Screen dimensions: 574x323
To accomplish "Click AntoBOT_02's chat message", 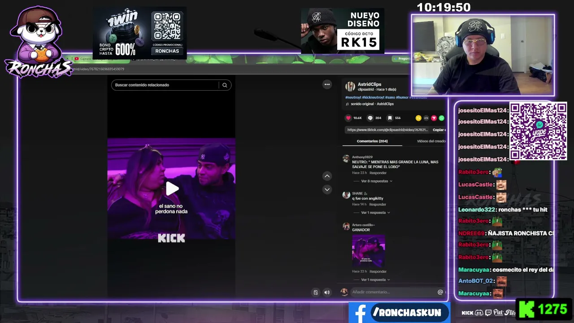I will [x=483, y=281].
